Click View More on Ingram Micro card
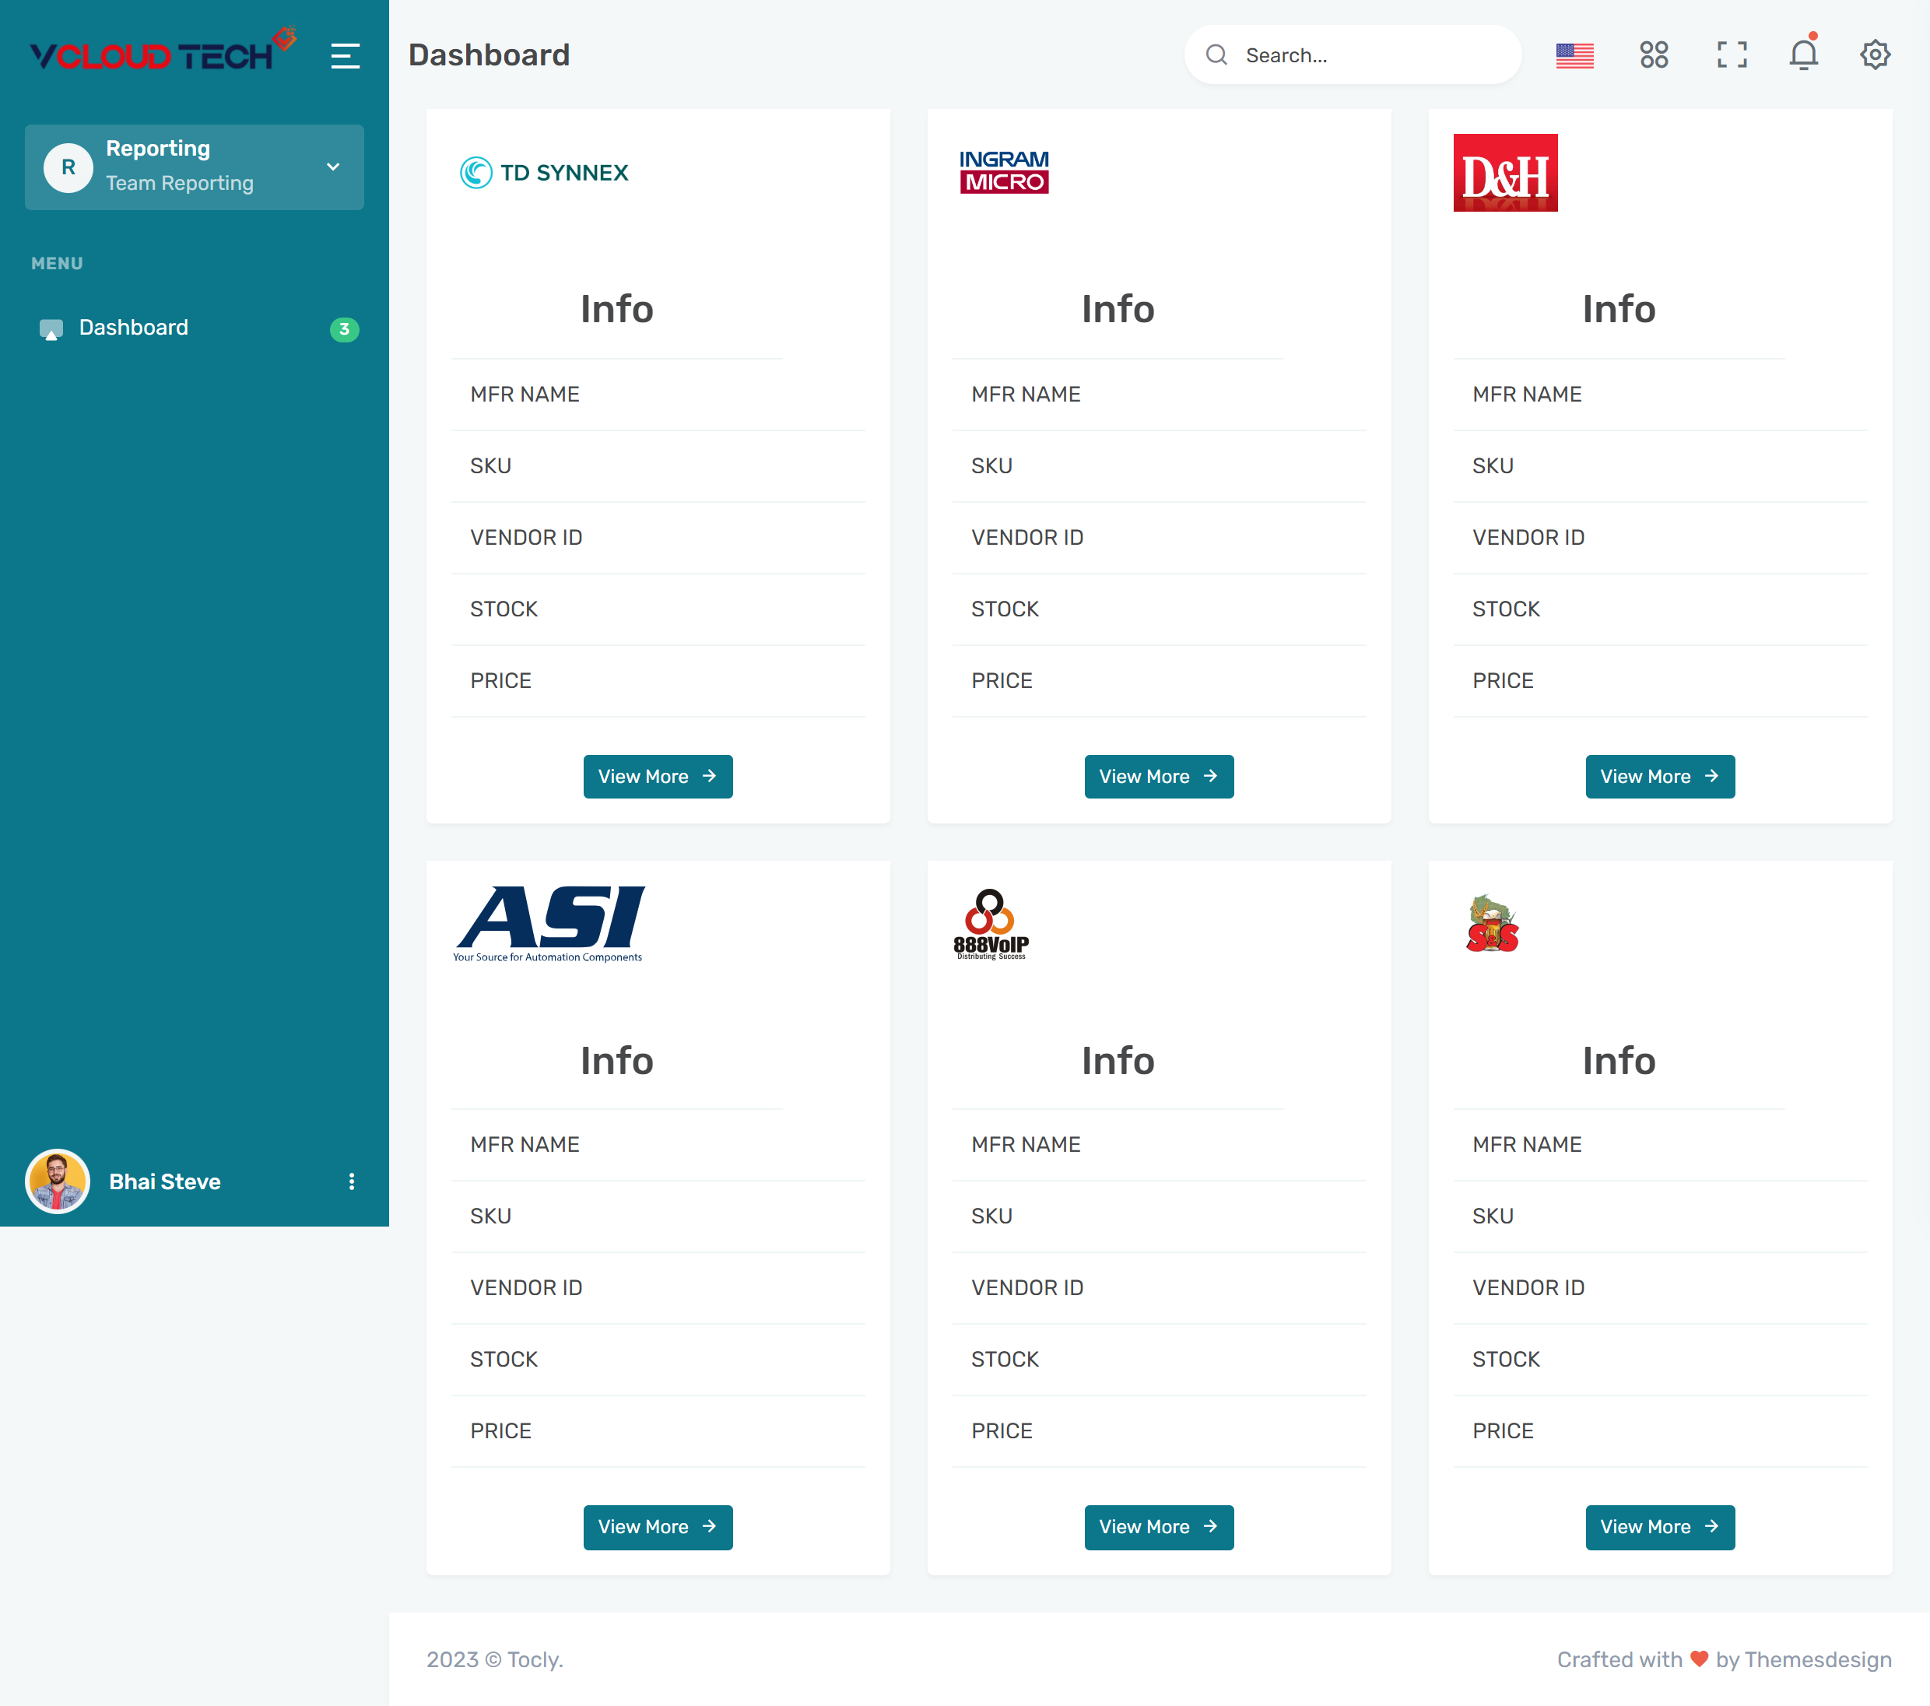 coord(1159,776)
